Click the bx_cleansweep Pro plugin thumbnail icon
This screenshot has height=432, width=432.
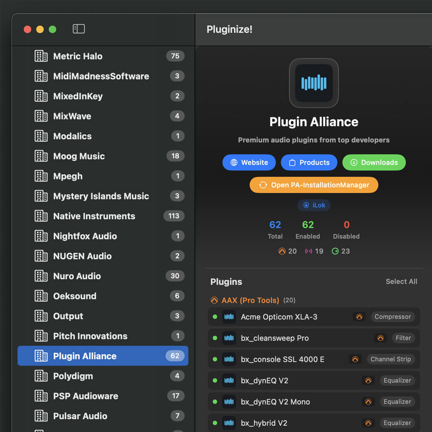229,338
